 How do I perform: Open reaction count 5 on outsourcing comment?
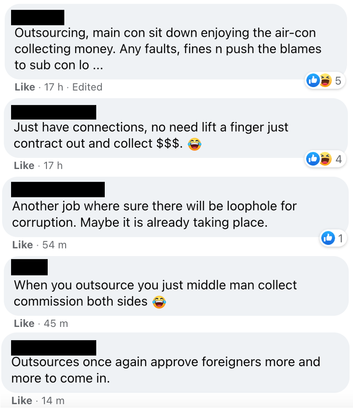(x=338, y=81)
